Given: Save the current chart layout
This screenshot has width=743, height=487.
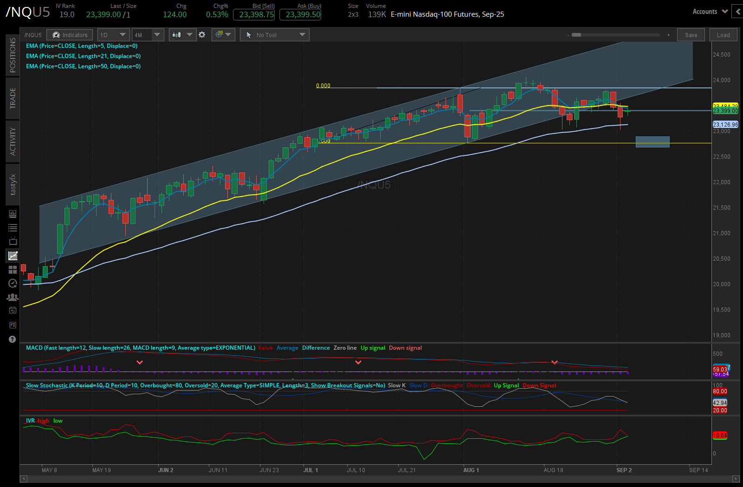Looking at the screenshot, I should pyautogui.click(x=691, y=34).
